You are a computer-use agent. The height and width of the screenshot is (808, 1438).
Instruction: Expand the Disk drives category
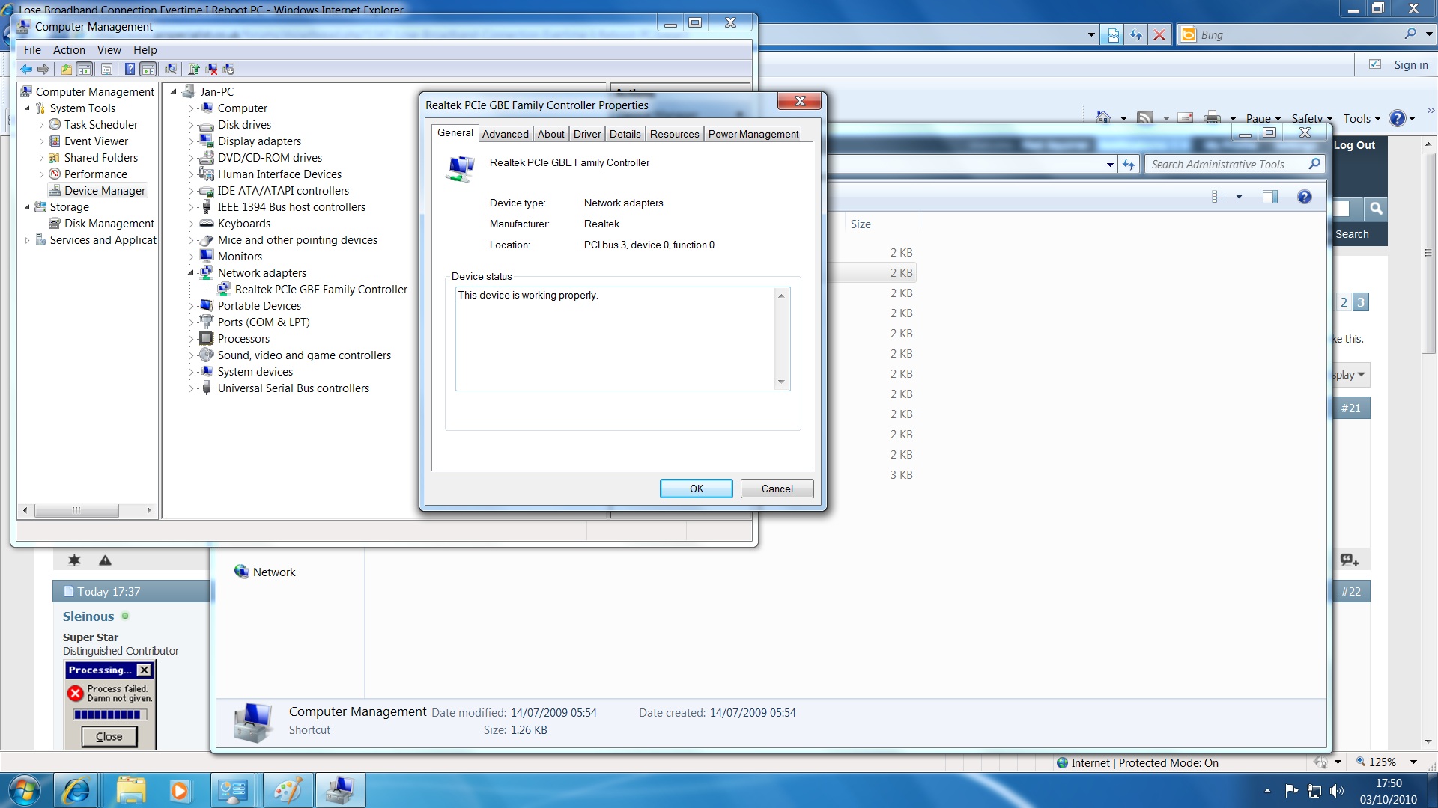click(x=190, y=125)
